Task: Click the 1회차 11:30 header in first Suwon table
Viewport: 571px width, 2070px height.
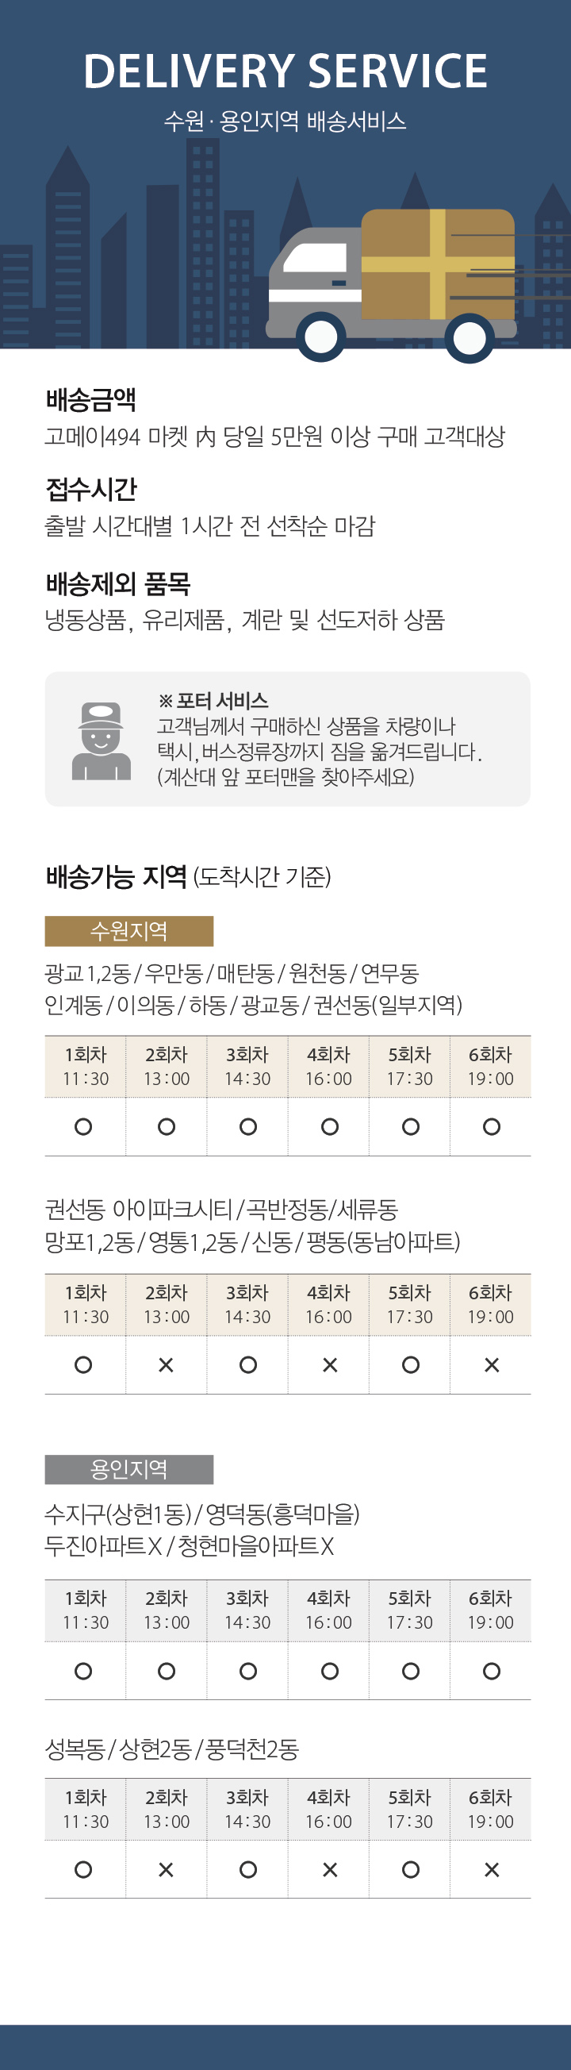Action: tap(85, 1066)
